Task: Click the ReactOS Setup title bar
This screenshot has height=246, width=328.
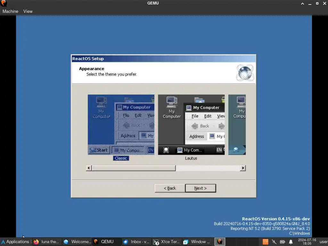Action: pyautogui.click(x=164, y=59)
